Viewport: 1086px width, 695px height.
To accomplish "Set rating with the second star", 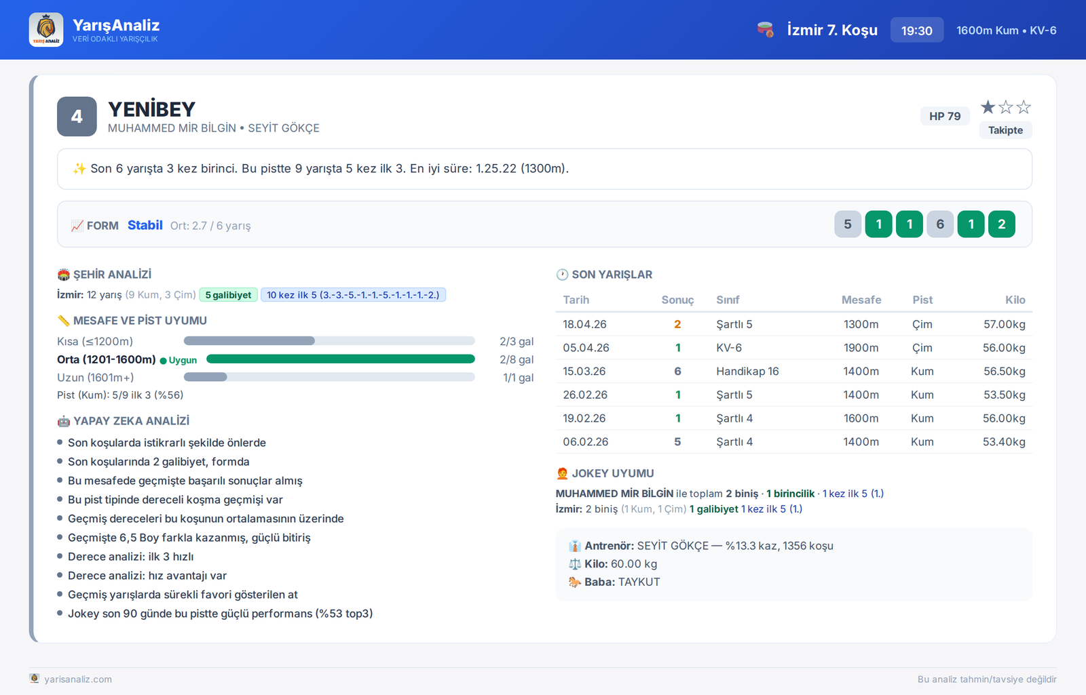I will [x=1006, y=107].
